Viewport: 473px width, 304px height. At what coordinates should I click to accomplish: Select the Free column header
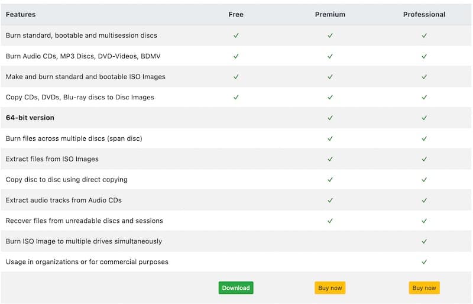pyautogui.click(x=236, y=14)
